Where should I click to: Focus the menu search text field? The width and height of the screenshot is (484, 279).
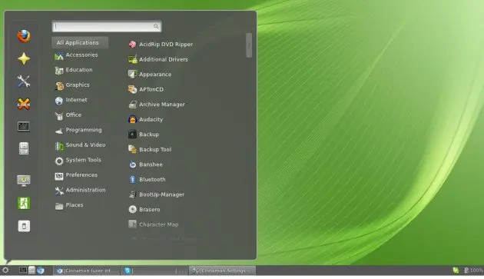(x=107, y=27)
